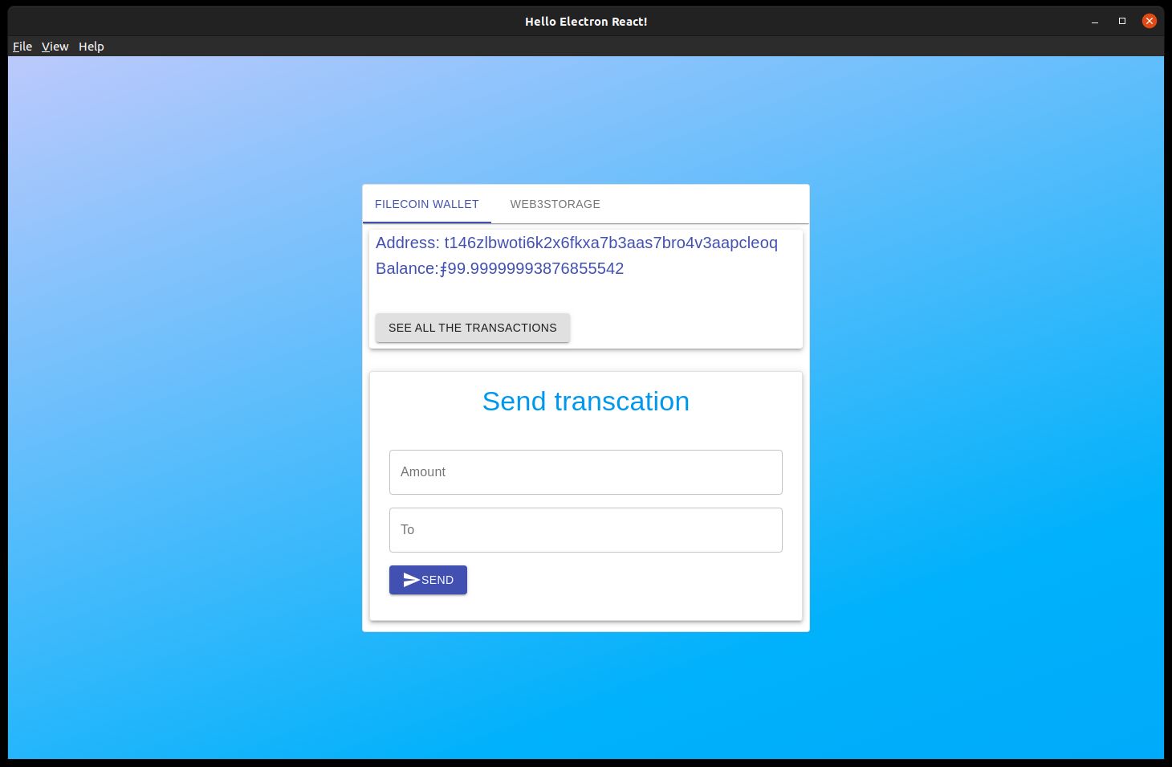Focus the Amount input field
Viewport: 1172px width, 767px height.
586,472
